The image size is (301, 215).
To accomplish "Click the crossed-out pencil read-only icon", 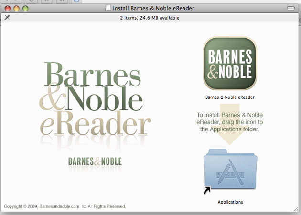I will click(x=7, y=18).
